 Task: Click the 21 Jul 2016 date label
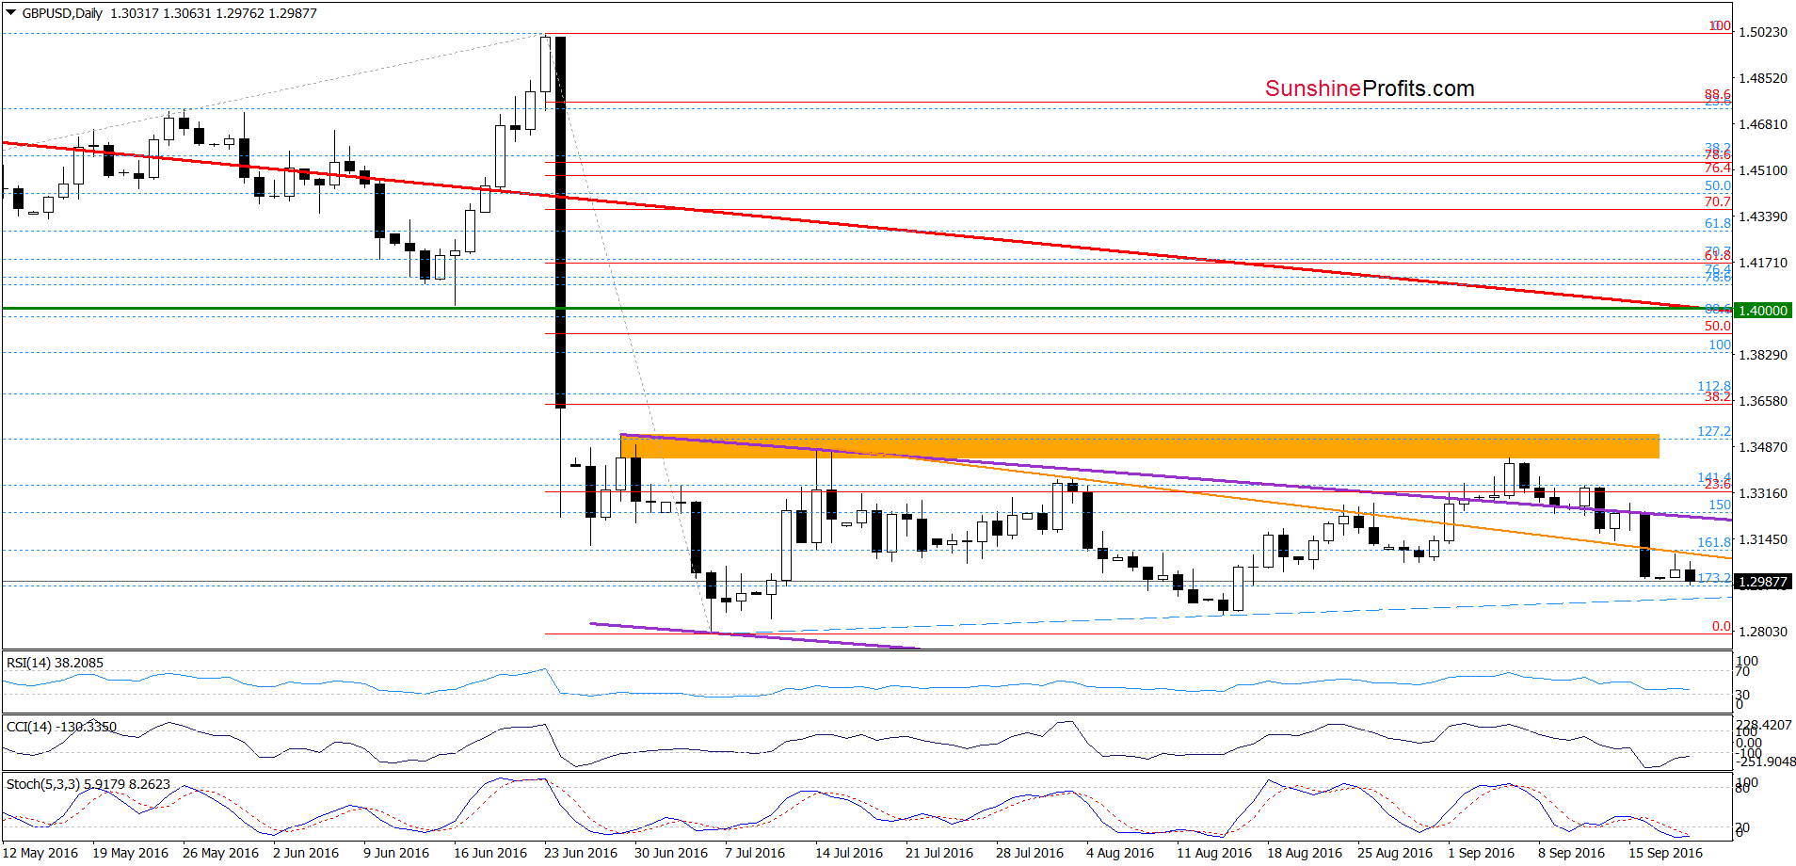(939, 853)
